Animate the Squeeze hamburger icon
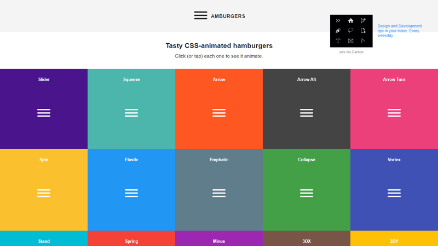 click(131, 113)
